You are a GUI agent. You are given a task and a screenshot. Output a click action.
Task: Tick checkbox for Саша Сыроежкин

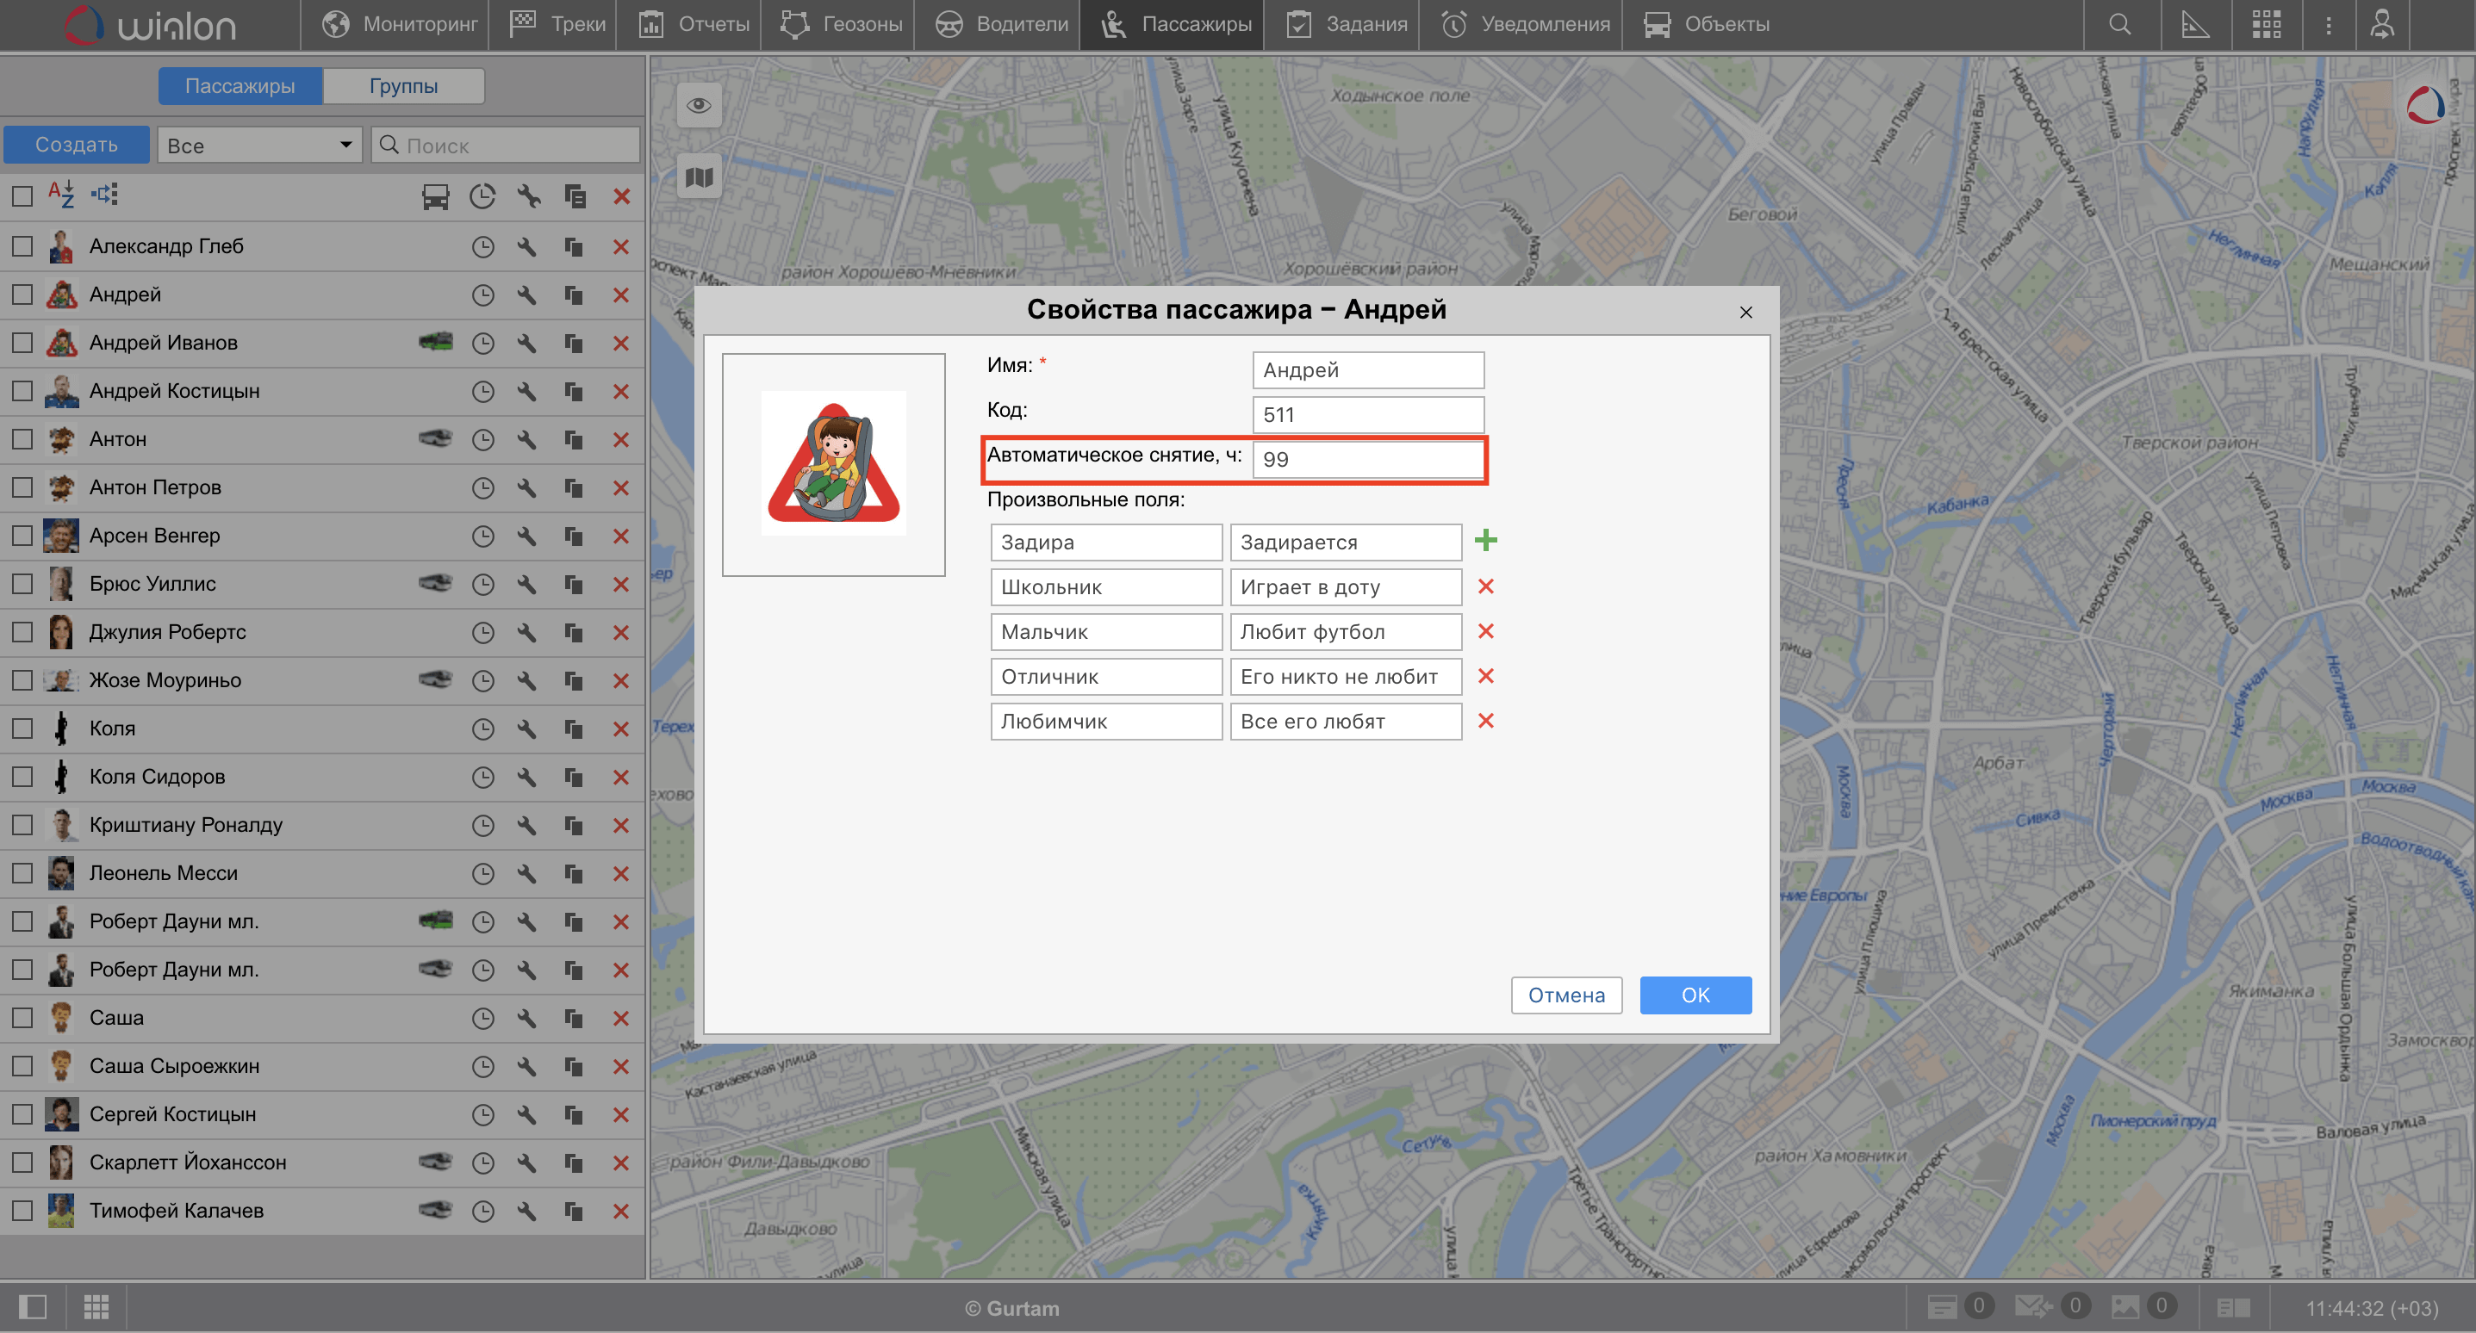tap(22, 1066)
